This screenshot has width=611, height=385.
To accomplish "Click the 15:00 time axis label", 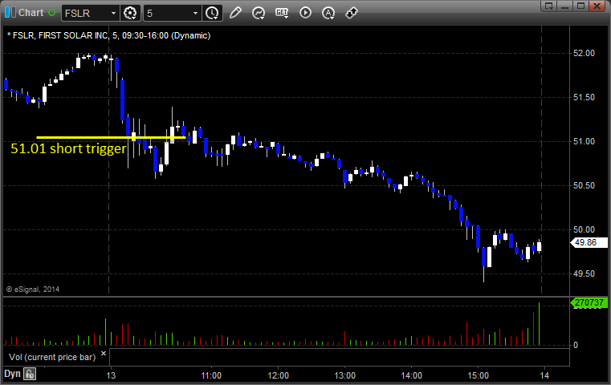I will [479, 375].
